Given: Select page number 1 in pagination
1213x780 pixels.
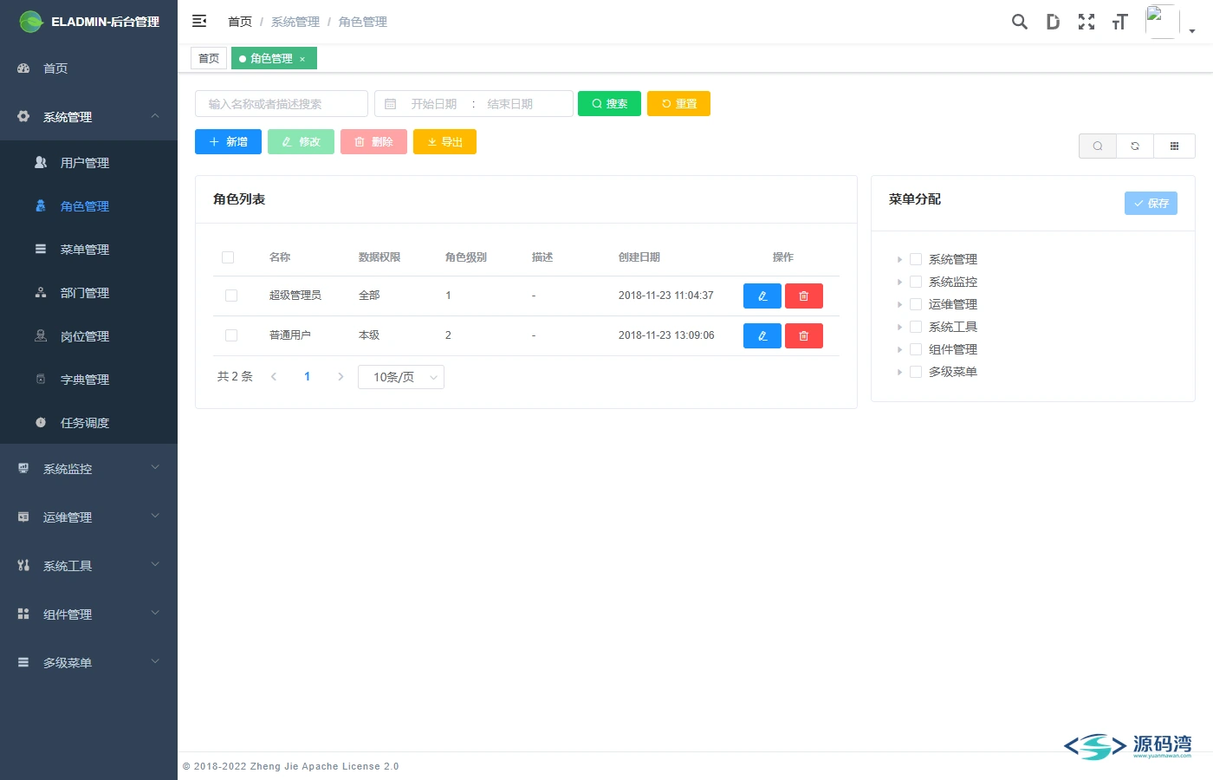Looking at the screenshot, I should point(307,377).
